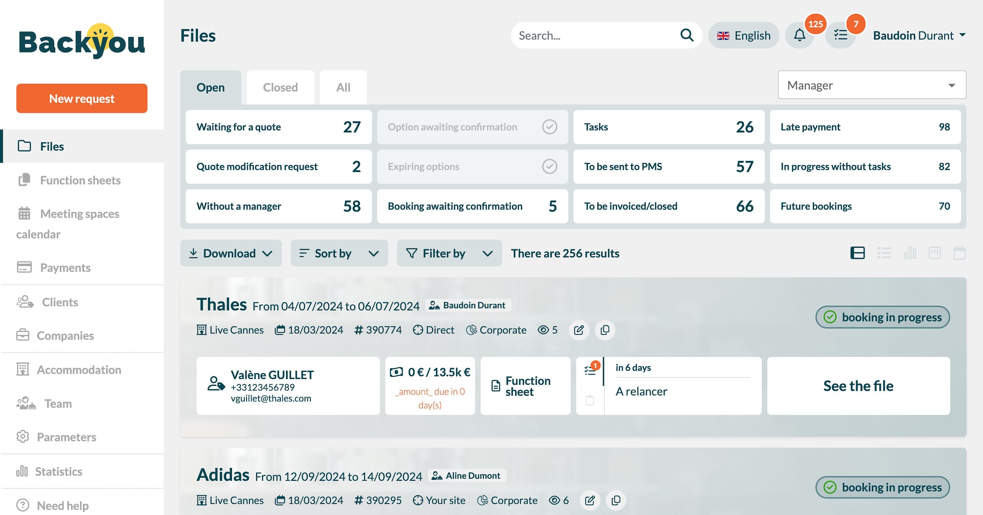The width and height of the screenshot is (983, 515).
Task: Expand the Manager dropdown
Action: pos(872,85)
